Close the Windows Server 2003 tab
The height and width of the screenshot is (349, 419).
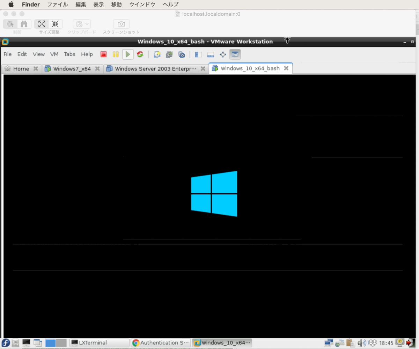(203, 69)
